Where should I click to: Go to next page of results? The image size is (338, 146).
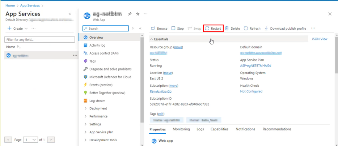[51, 140]
